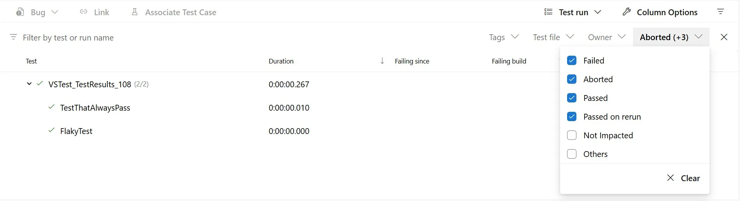
Task: Close the filter bar with X icon
Action: tap(724, 37)
